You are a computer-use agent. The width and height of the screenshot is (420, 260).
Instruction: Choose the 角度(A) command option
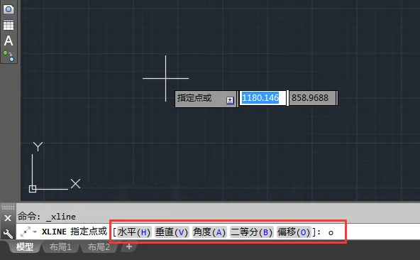pos(209,232)
